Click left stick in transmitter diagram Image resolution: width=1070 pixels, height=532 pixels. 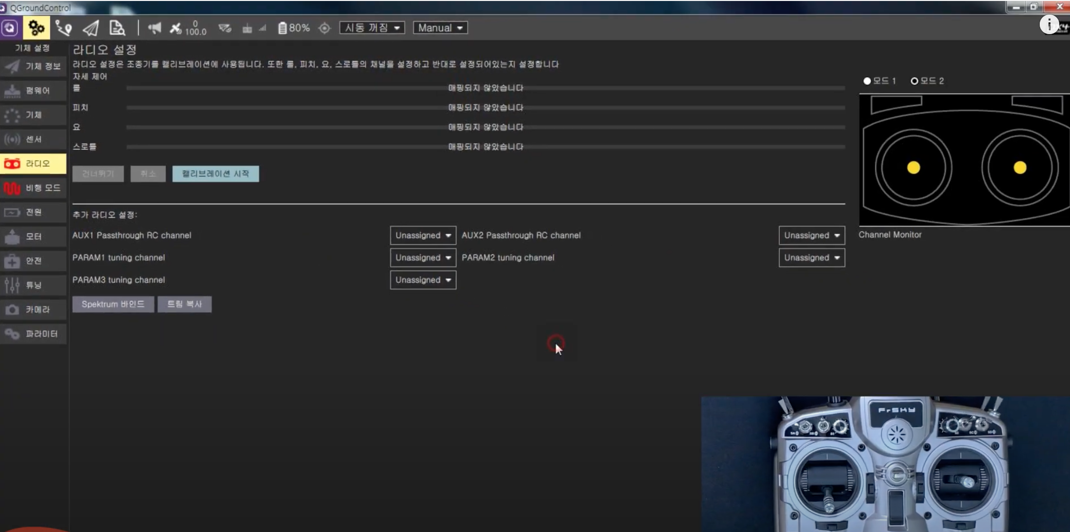[x=913, y=168]
